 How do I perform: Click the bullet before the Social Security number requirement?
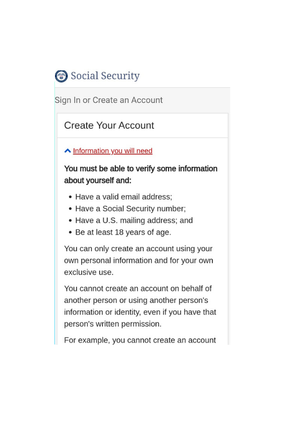pos(71,209)
